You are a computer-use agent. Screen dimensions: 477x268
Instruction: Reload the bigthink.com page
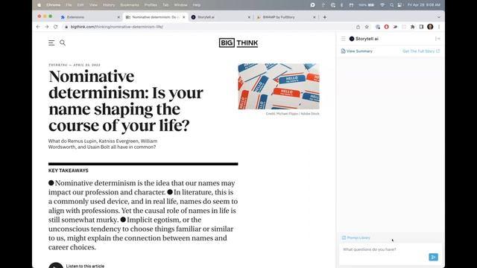pyautogui.click(x=56, y=27)
